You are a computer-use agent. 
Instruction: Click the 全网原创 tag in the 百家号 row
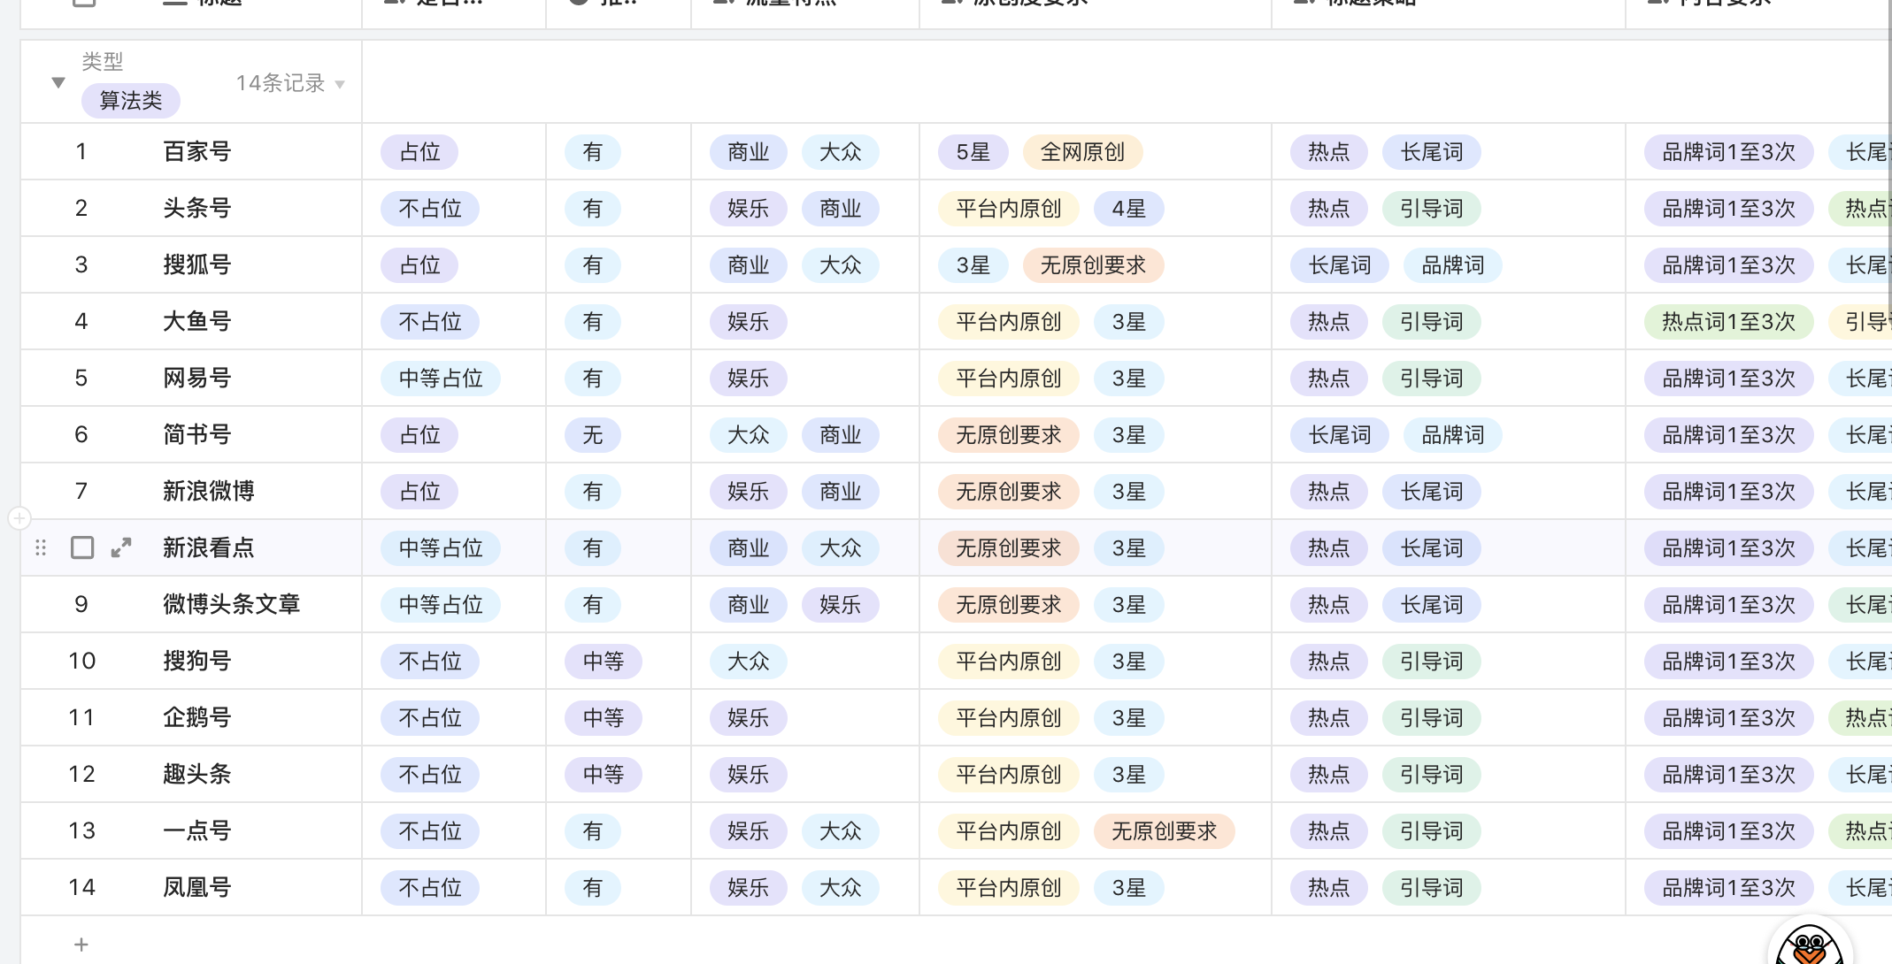[x=1082, y=152]
